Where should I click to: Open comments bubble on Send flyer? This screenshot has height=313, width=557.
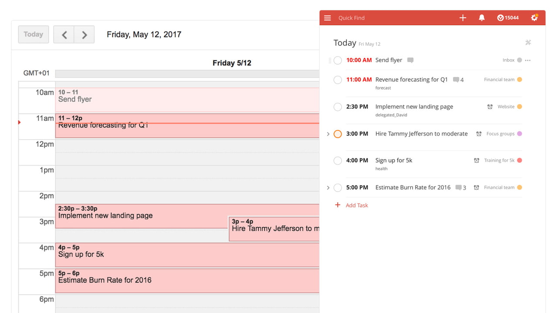pos(410,60)
